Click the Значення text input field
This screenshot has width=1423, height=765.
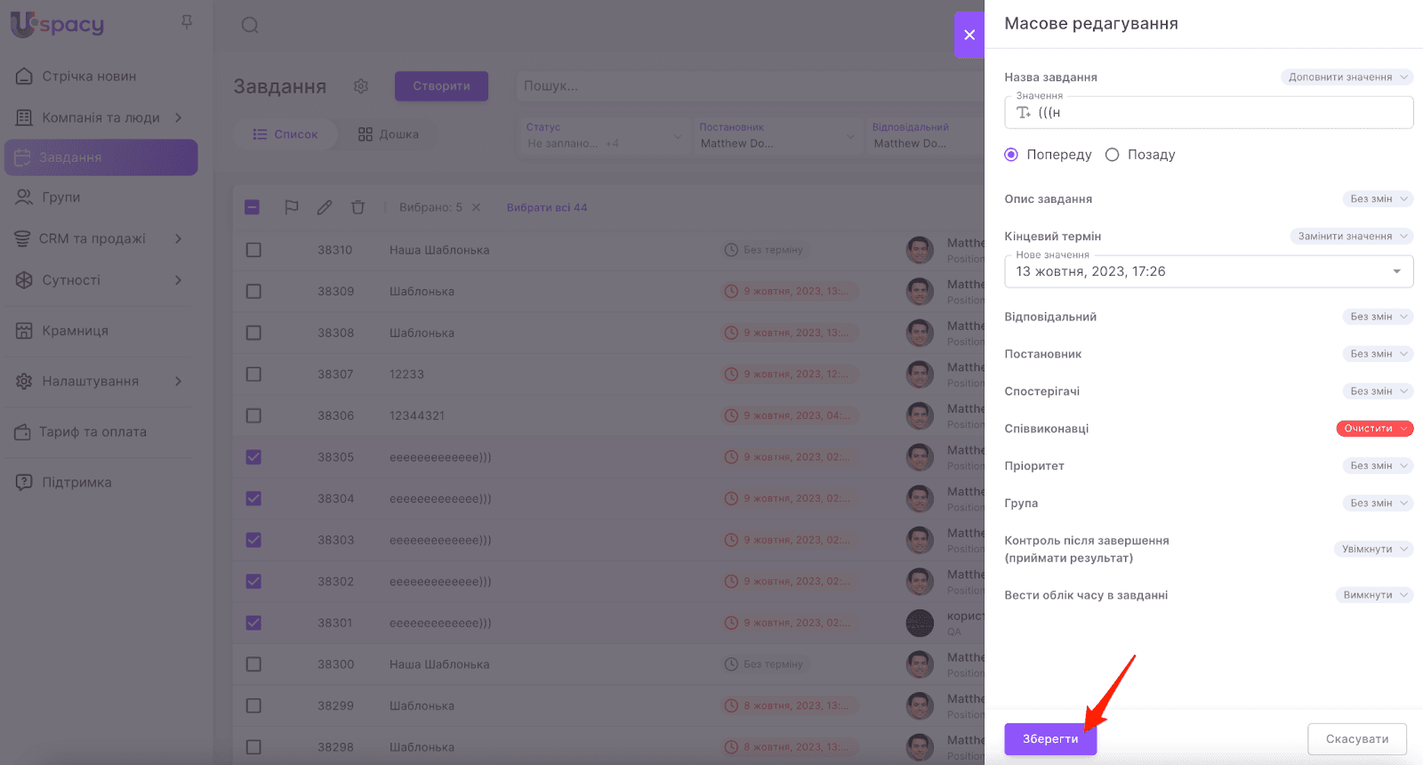[1209, 112]
